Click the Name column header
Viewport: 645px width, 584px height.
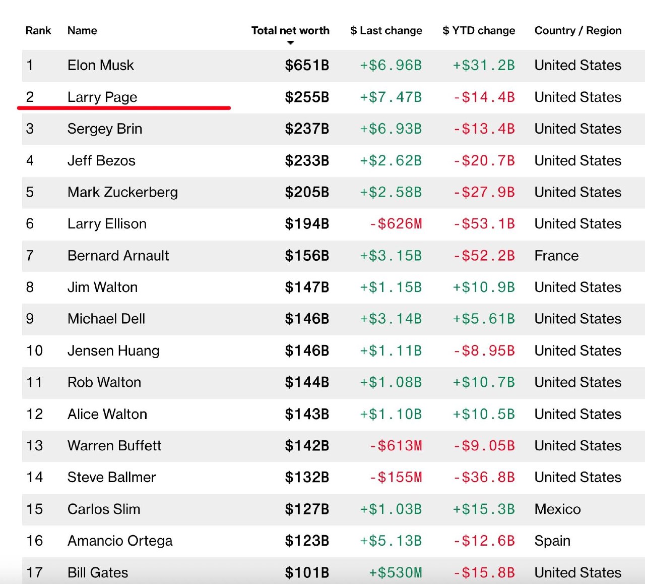82,30
